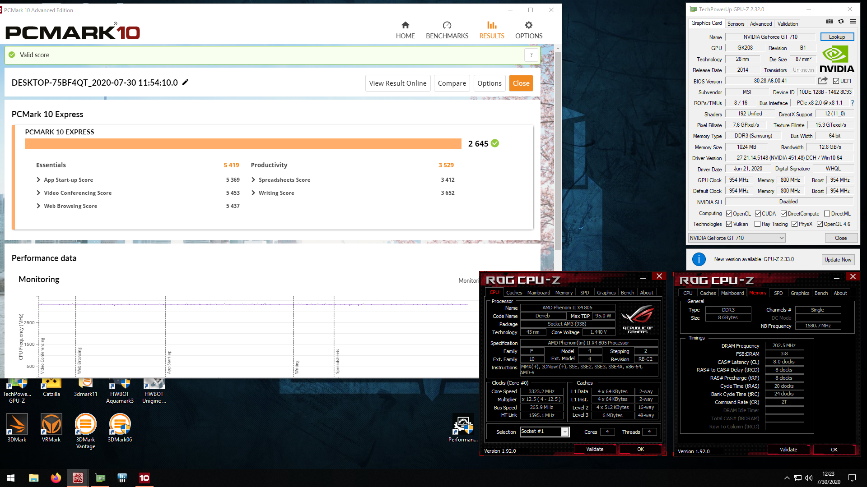Toggle Vulkan checkbox

click(x=729, y=224)
